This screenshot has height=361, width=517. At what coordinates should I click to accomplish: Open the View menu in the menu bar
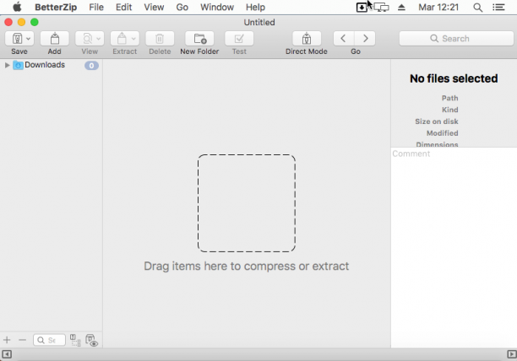coord(154,8)
